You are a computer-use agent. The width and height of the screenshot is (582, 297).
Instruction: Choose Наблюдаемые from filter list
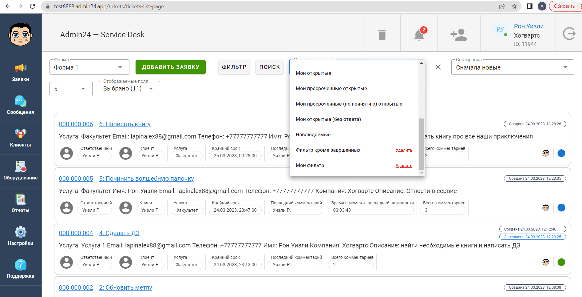click(x=313, y=135)
